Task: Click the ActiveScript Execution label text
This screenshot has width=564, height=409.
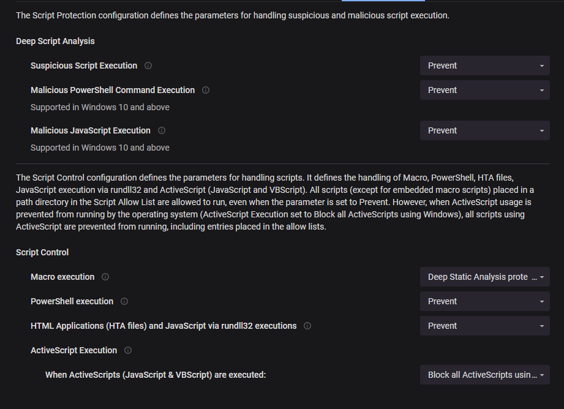Action: (x=73, y=350)
